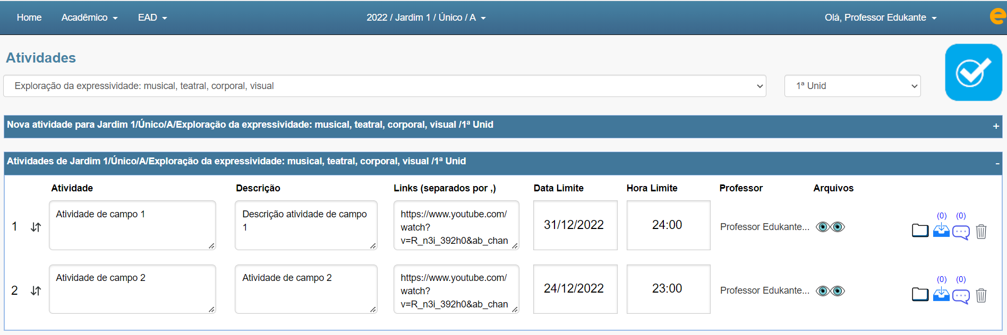Image resolution: width=1007 pixels, height=335 pixels.
Task: Click reorder arrows for Atividade de campo 1
Action: tap(36, 227)
